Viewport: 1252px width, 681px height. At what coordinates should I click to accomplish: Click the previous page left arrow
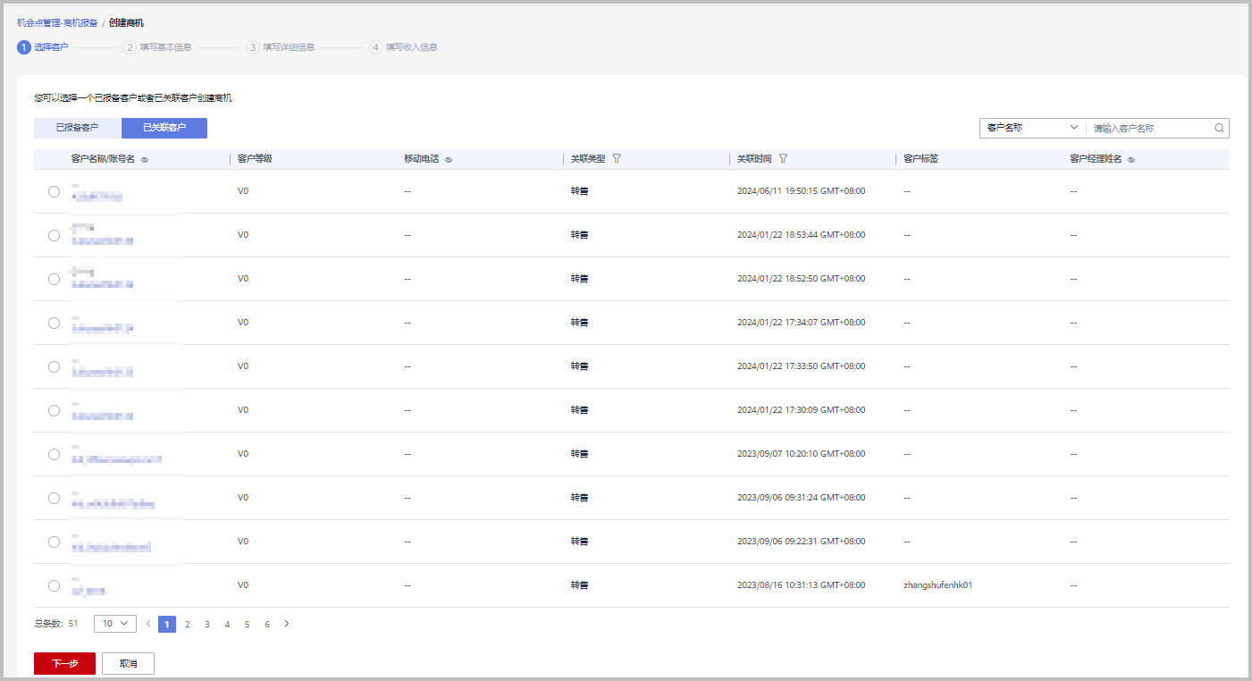148,624
